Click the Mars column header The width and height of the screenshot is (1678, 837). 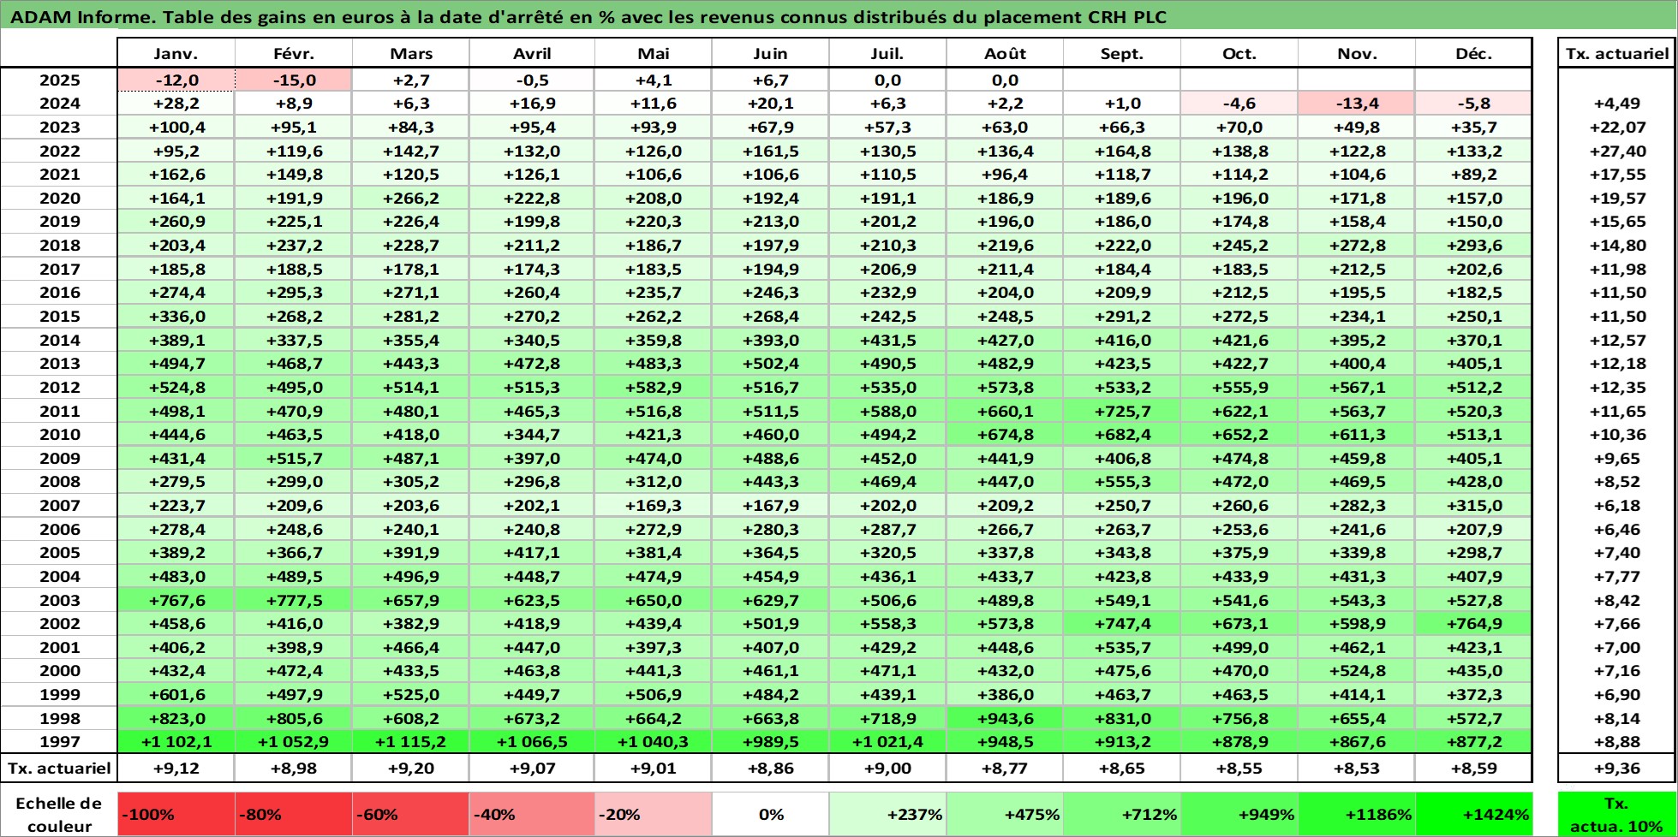(x=410, y=53)
